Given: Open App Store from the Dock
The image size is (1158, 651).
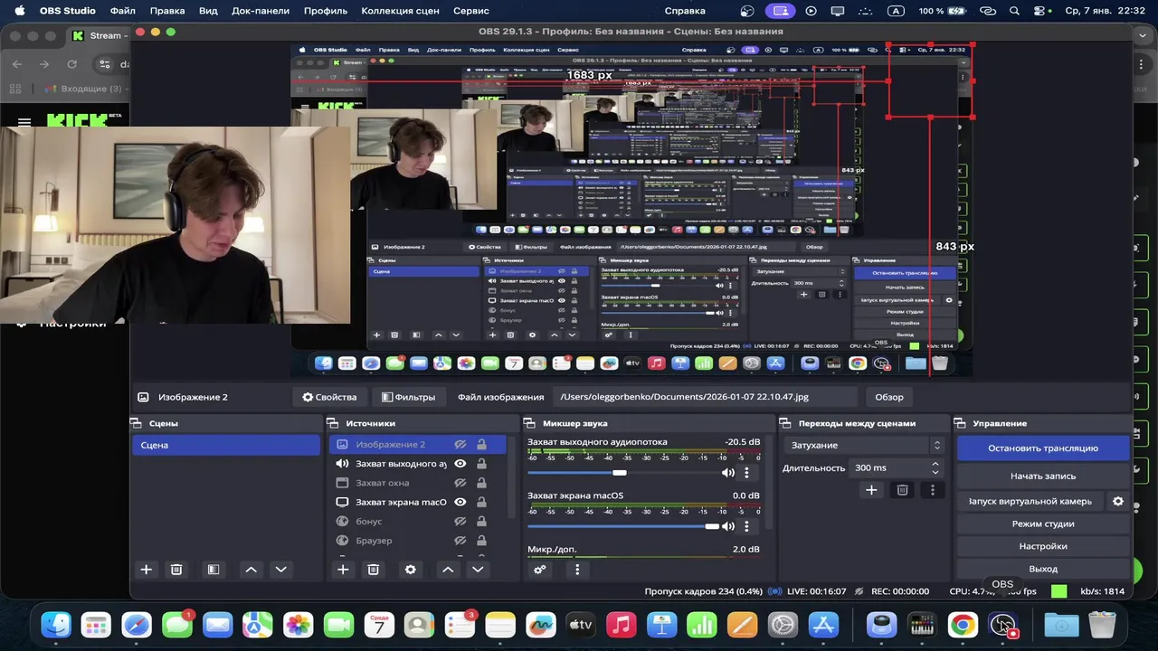Looking at the screenshot, I should click(823, 624).
